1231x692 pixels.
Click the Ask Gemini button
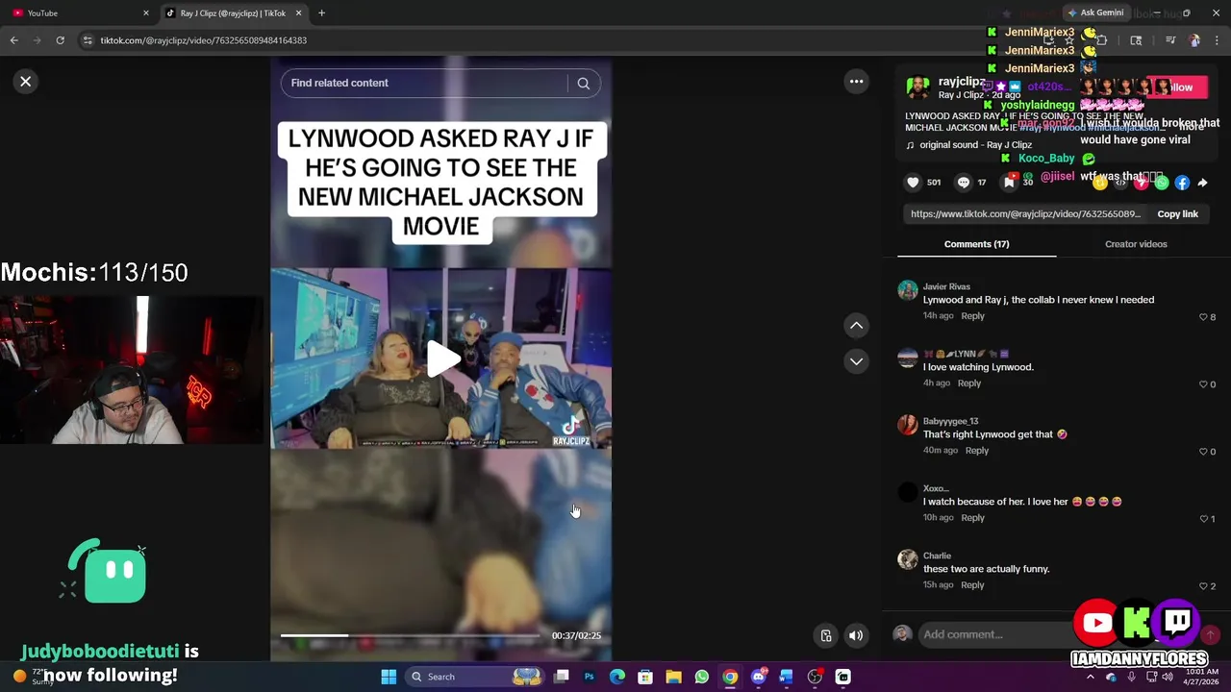pyautogui.click(x=1094, y=12)
